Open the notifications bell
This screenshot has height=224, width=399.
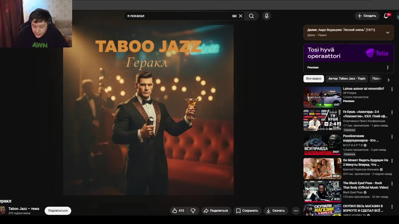tap(386, 16)
